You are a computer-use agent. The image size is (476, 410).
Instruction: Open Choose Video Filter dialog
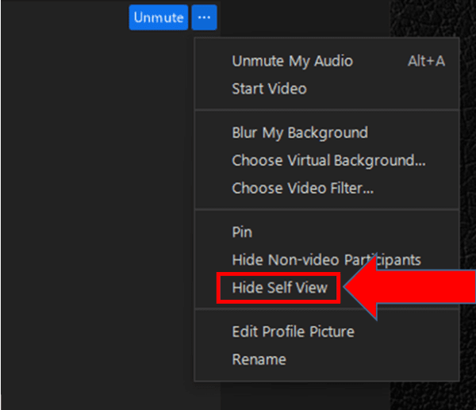coord(327,188)
